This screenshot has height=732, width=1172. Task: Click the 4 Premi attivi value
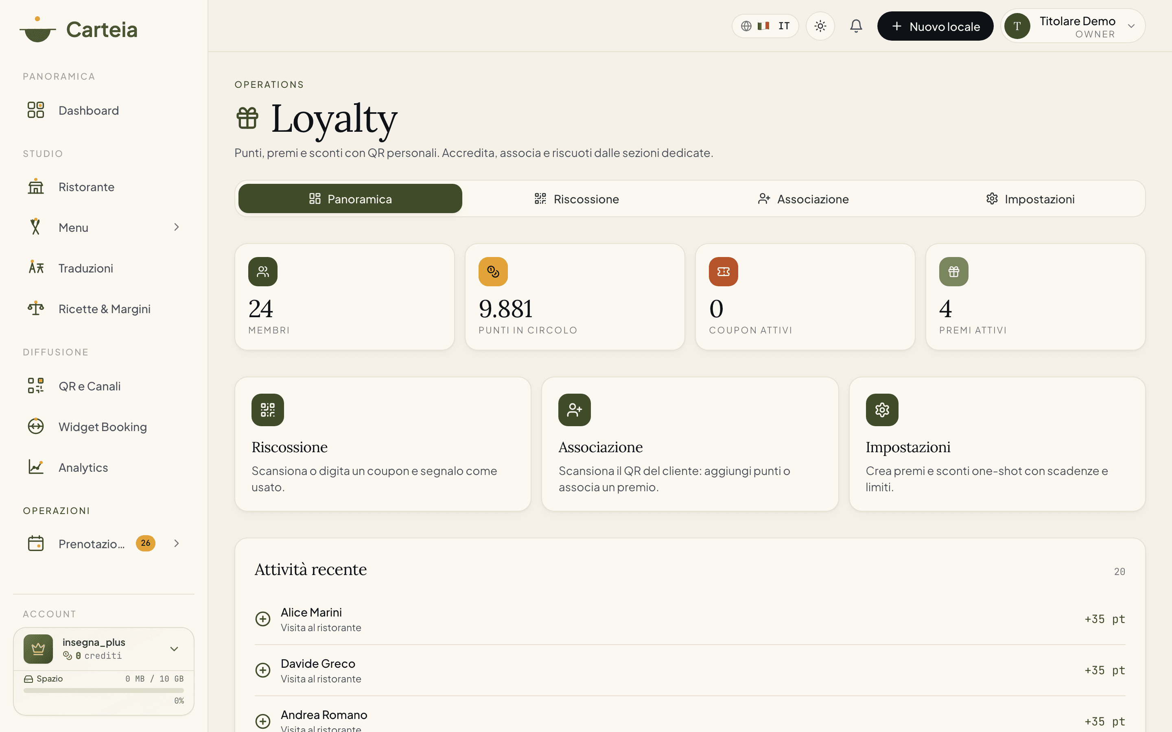tap(945, 309)
